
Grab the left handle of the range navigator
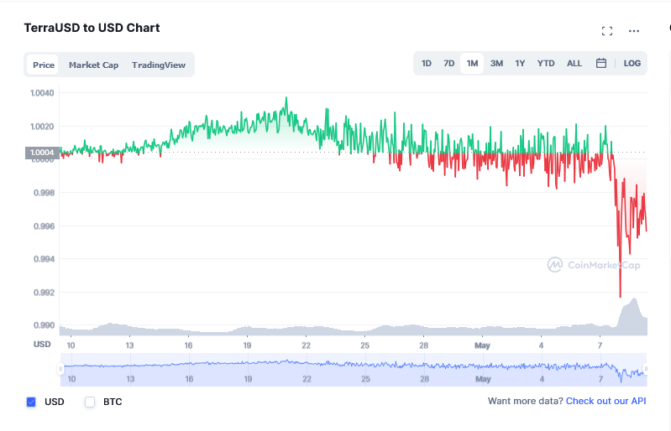(60, 369)
